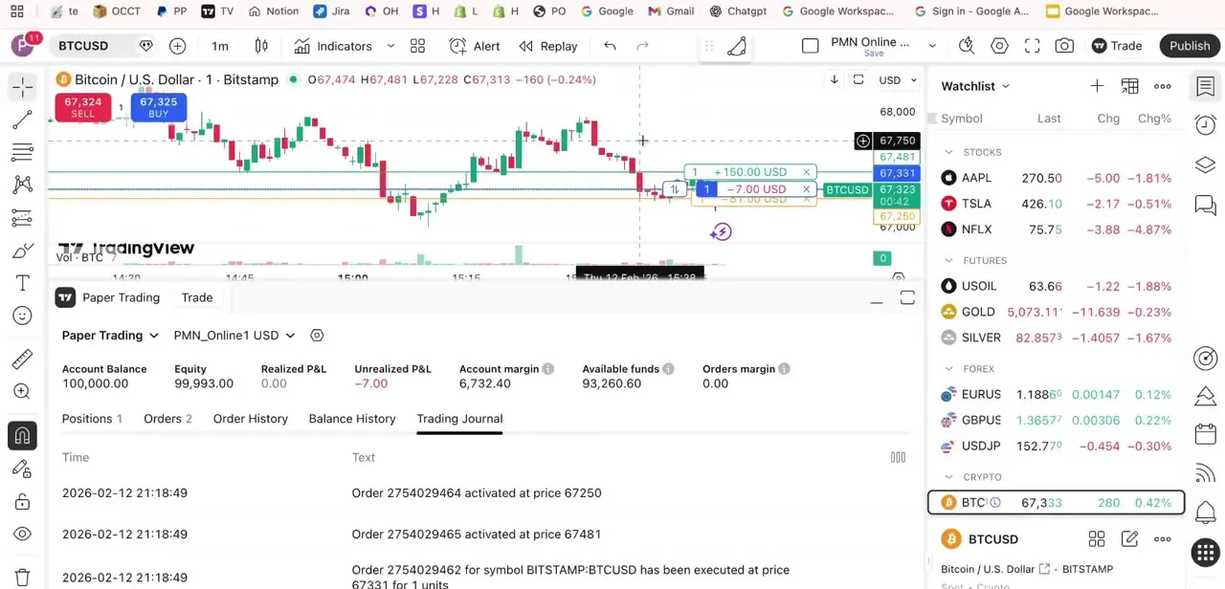Open the Fibonacci retracement tools
Image resolution: width=1225 pixels, height=589 pixels.
pos(22,152)
